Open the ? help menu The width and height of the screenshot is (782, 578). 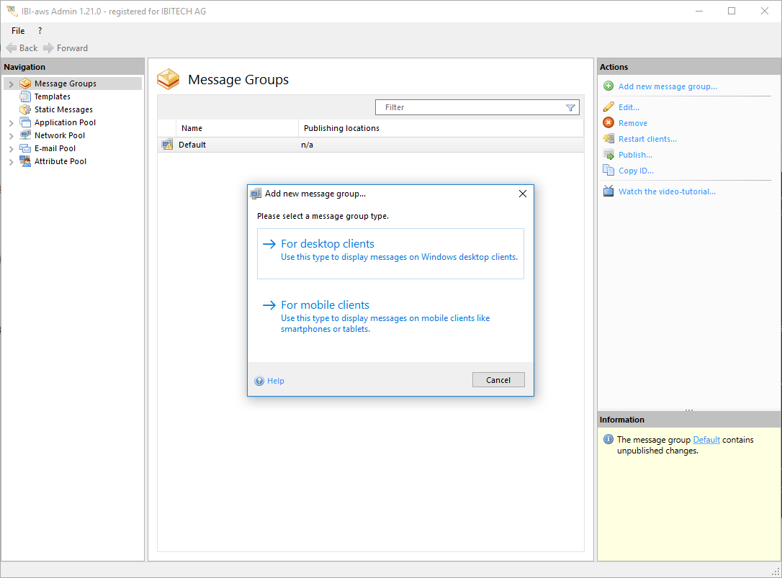point(40,31)
